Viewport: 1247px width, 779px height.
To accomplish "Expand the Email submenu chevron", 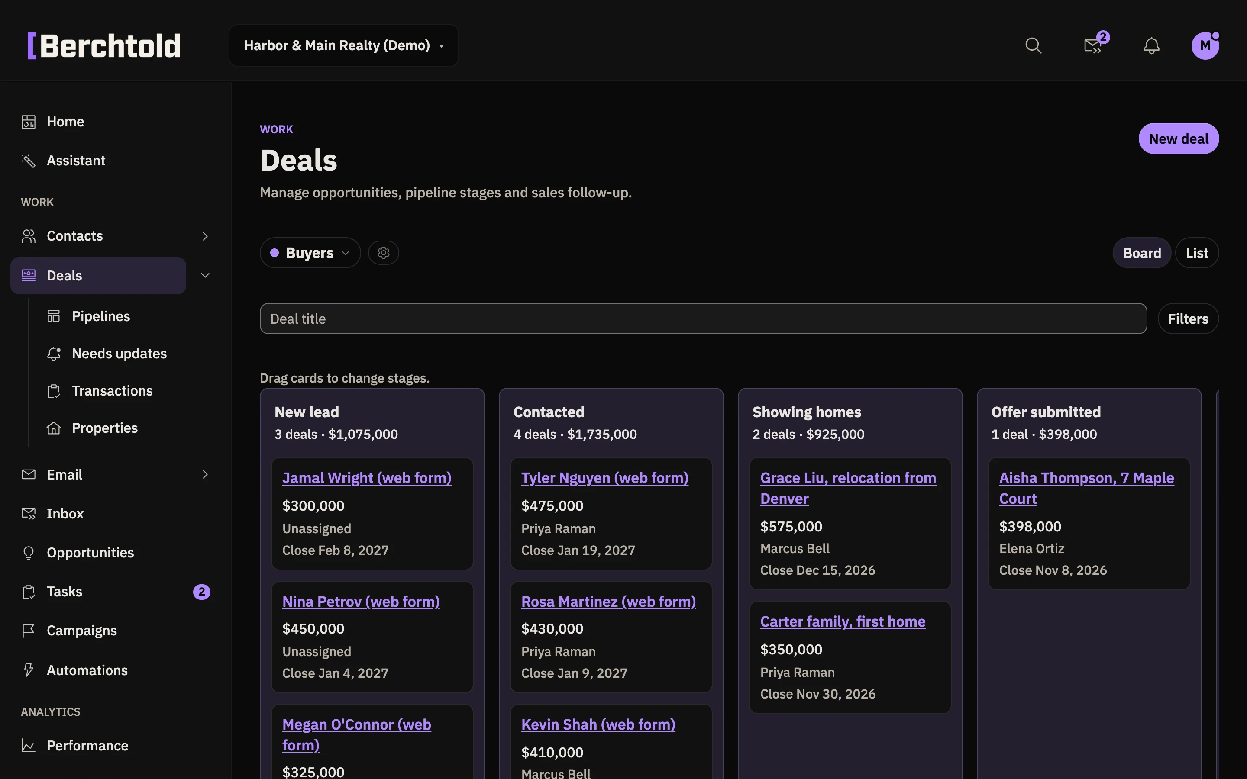I will tap(205, 474).
